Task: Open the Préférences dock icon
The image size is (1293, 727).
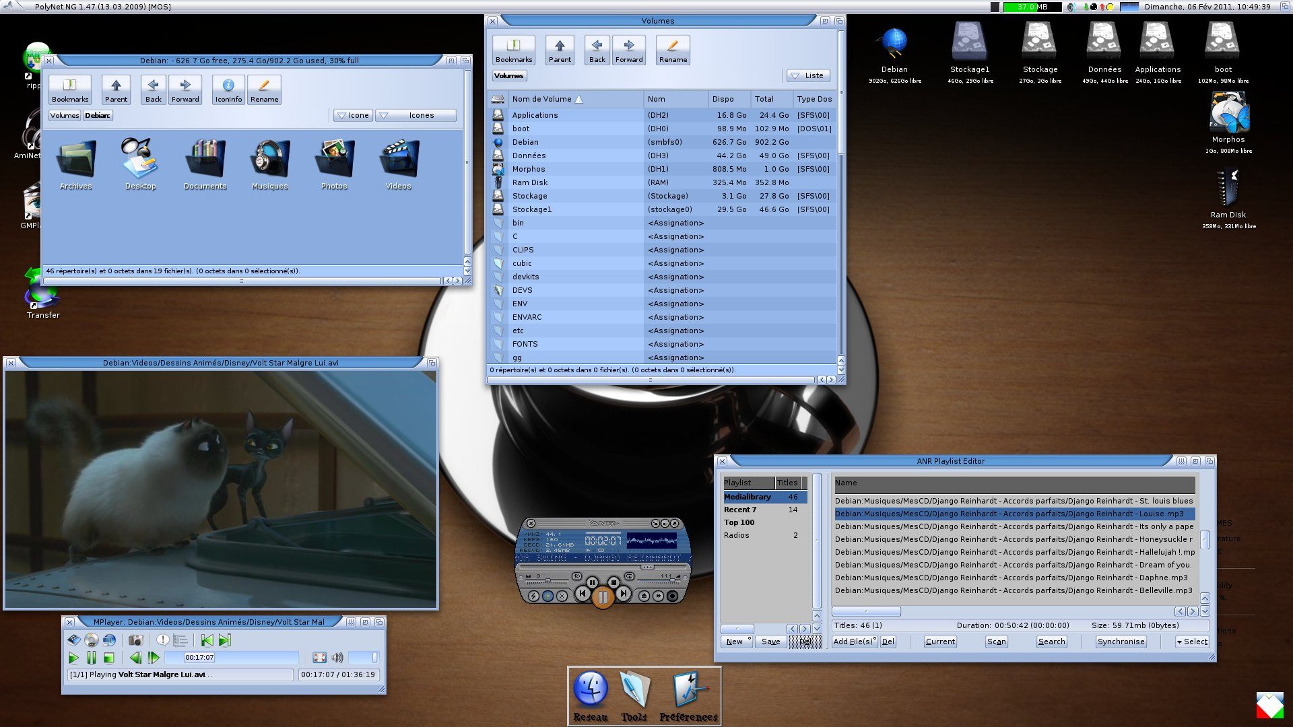Action: (688, 697)
